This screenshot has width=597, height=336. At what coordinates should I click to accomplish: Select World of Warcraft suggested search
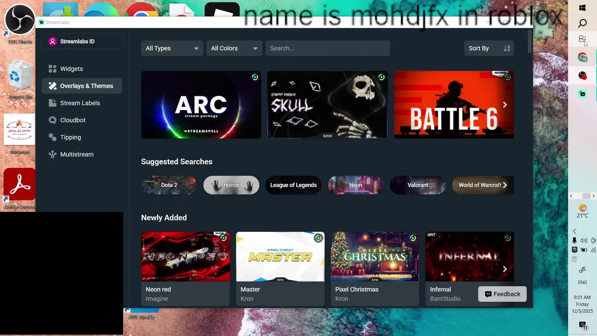pos(480,185)
